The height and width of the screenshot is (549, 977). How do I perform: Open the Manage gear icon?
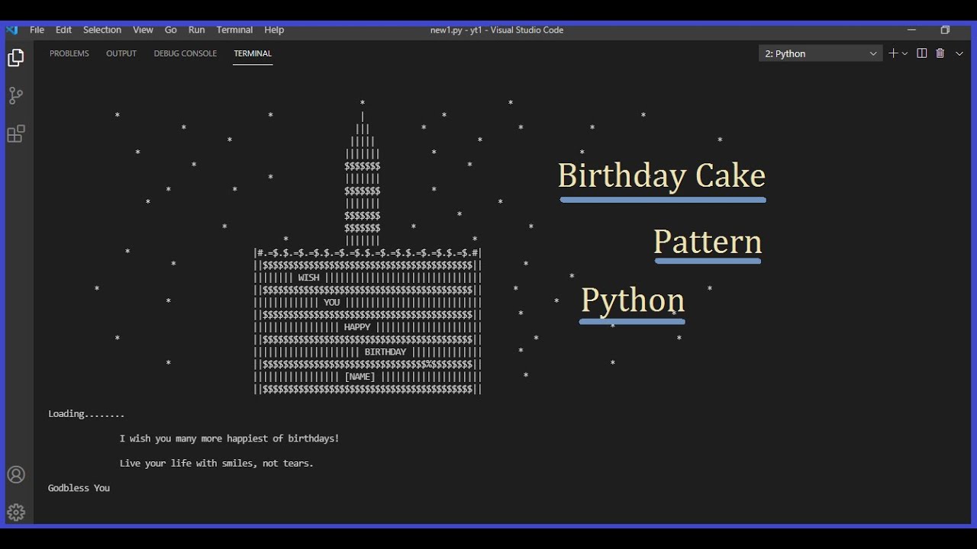pyautogui.click(x=16, y=512)
